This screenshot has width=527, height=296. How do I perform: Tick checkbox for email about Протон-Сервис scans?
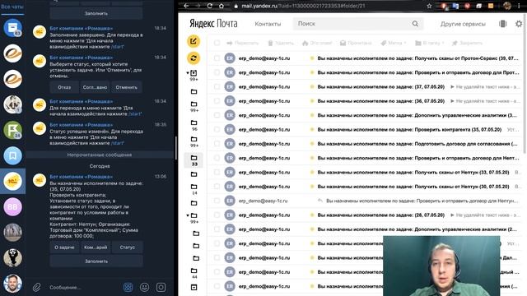tap(217, 58)
